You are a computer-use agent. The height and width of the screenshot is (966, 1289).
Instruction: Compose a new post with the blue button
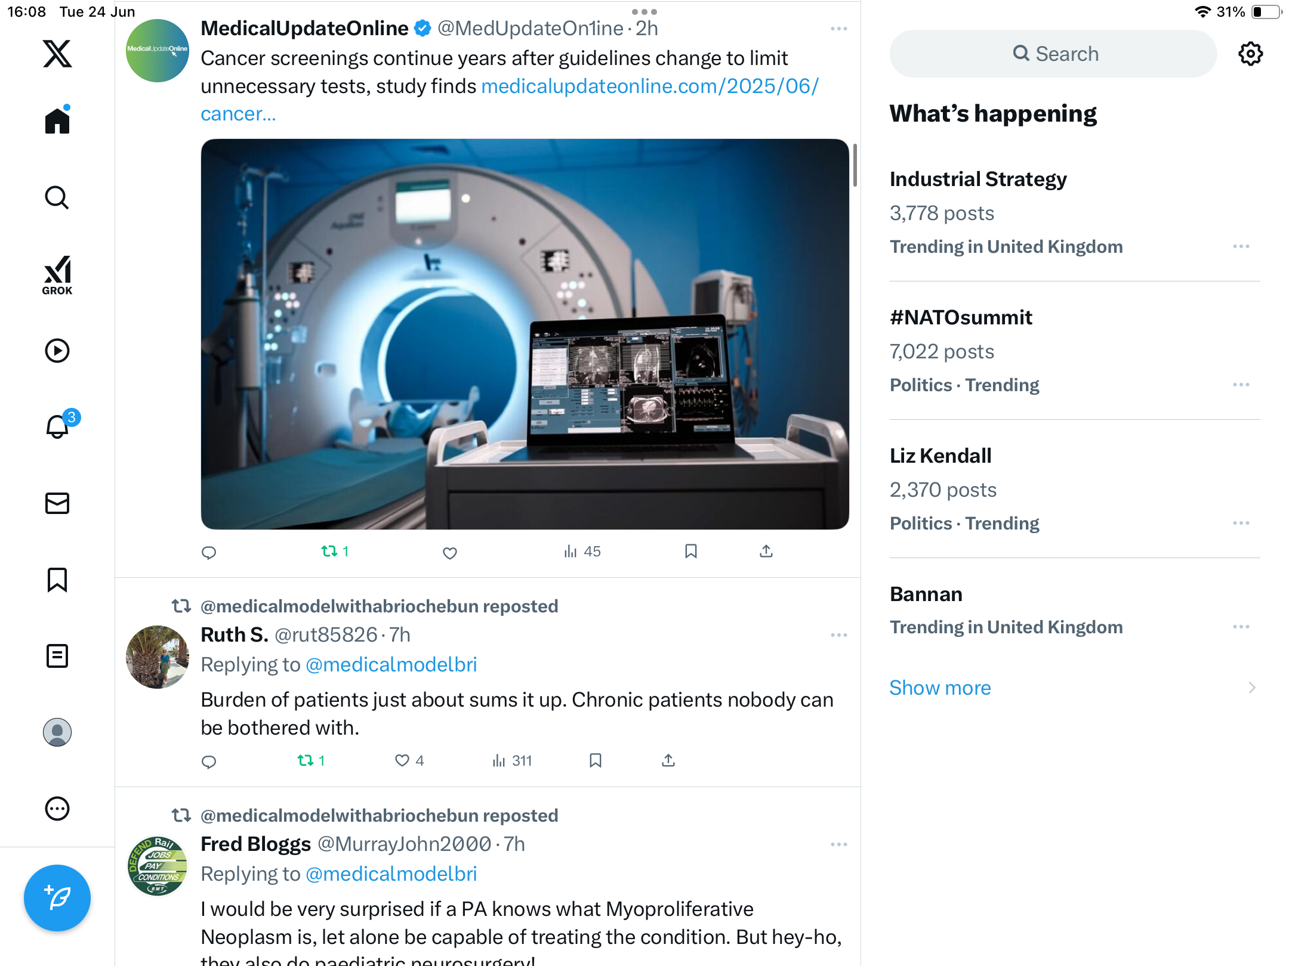[57, 897]
